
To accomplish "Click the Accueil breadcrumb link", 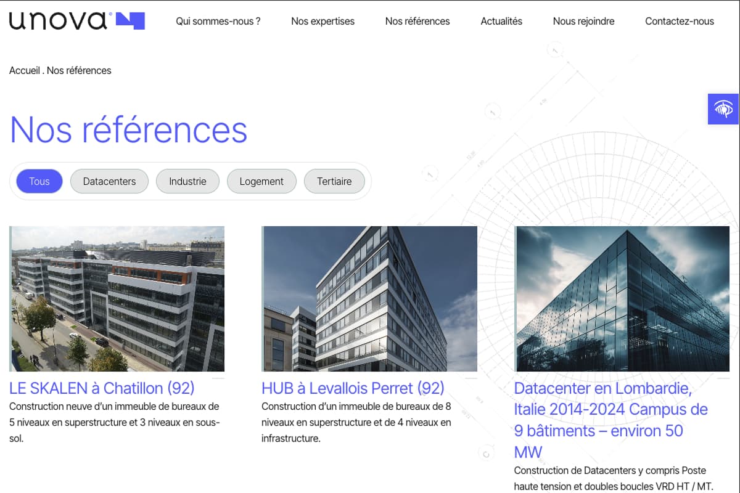I will pyautogui.click(x=25, y=70).
